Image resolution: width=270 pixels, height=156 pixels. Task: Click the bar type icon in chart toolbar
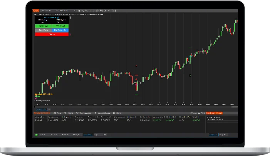tap(79, 11)
